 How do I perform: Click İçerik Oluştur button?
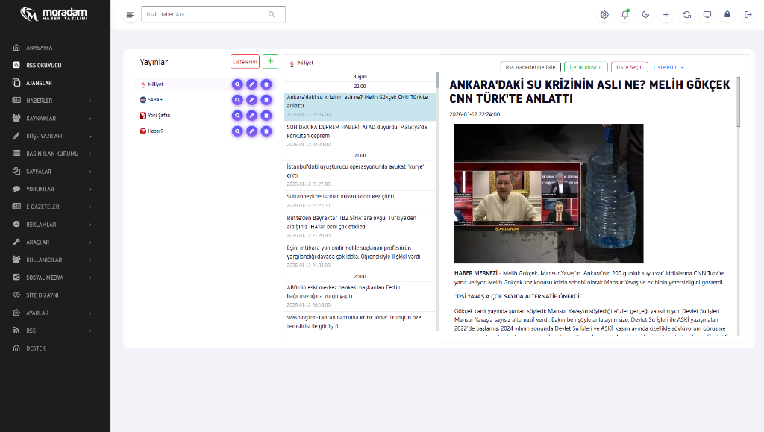[x=586, y=67]
